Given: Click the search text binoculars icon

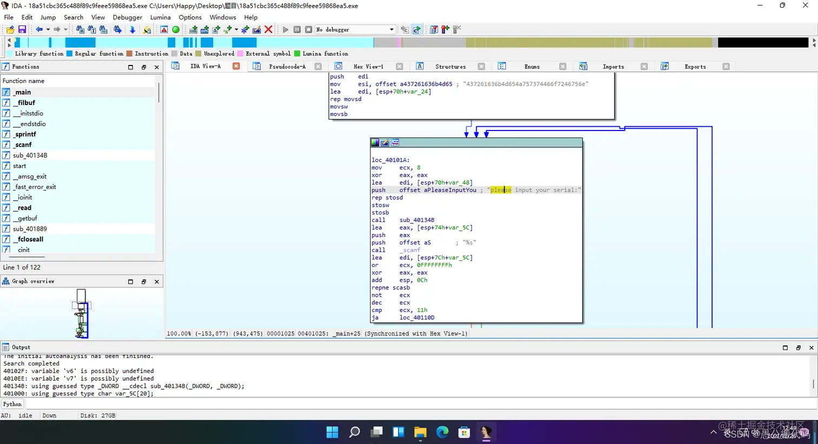Looking at the screenshot, I should tap(91, 29).
